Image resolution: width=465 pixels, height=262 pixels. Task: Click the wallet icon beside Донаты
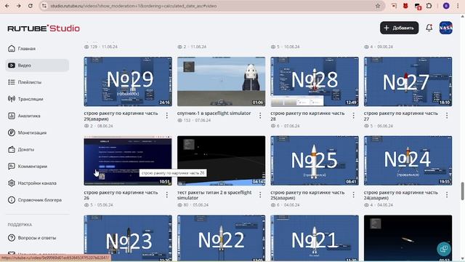point(12,149)
